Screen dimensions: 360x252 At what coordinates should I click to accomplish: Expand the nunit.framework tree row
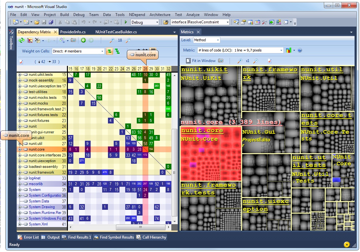pos(20,172)
